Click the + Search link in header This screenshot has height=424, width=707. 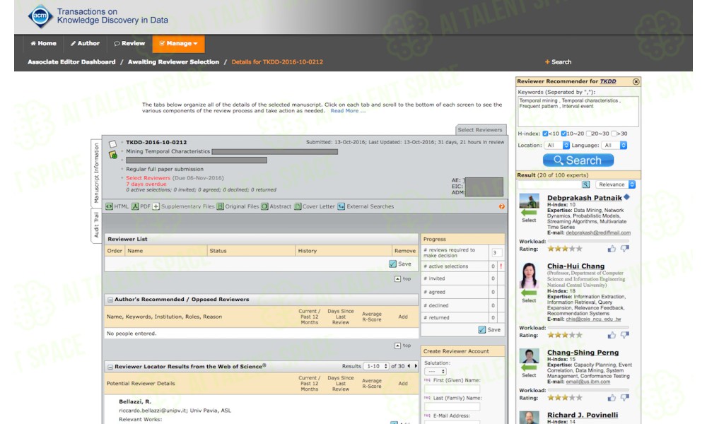[x=558, y=61]
